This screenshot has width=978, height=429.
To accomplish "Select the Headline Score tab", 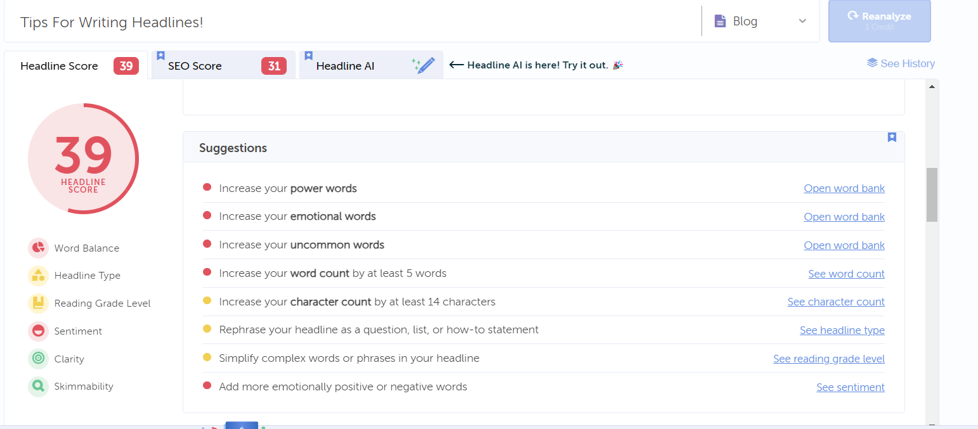I will coord(60,66).
